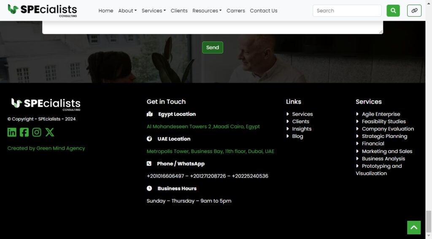Screen dimensions: 432x239
Task: Click the clock icon beside Business Hours
Action: (x=149, y=188)
